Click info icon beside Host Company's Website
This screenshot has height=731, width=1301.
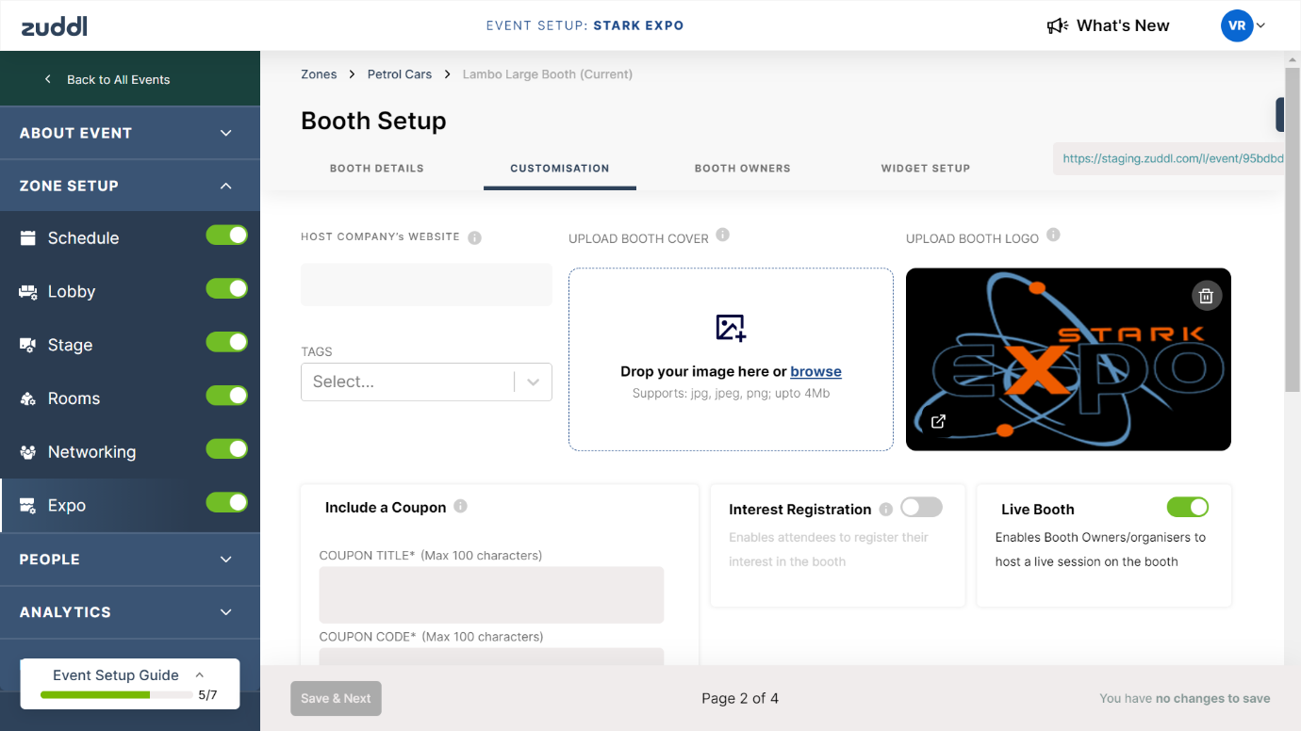pyautogui.click(x=475, y=237)
